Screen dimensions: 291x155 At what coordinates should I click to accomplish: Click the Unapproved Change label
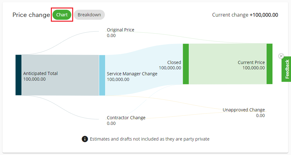pos(244,110)
